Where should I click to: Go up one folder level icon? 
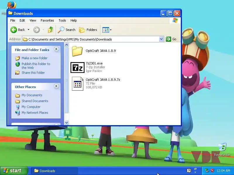pyautogui.click(x=50, y=30)
